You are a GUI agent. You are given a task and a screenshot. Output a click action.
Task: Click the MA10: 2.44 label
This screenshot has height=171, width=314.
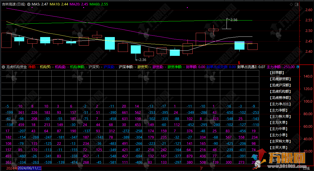pos(59,4)
